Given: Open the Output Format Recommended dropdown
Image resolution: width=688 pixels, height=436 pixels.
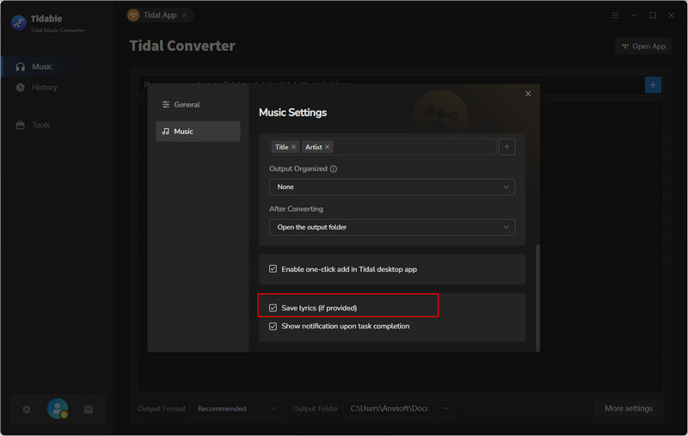Looking at the screenshot, I should point(236,408).
